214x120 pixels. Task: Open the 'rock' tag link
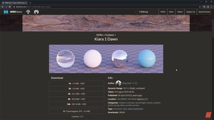(x=125, y=109)
